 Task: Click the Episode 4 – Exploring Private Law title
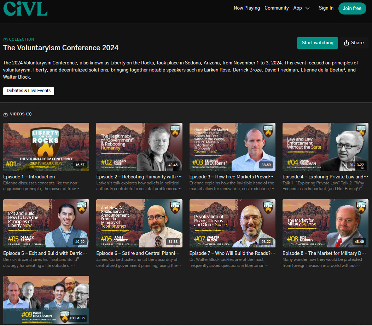(x=325, y=177)
